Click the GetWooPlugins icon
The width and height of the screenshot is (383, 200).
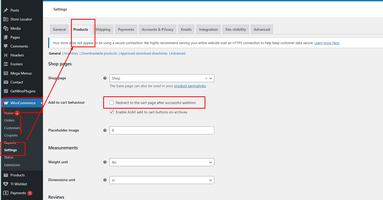[x=6, y=91]
